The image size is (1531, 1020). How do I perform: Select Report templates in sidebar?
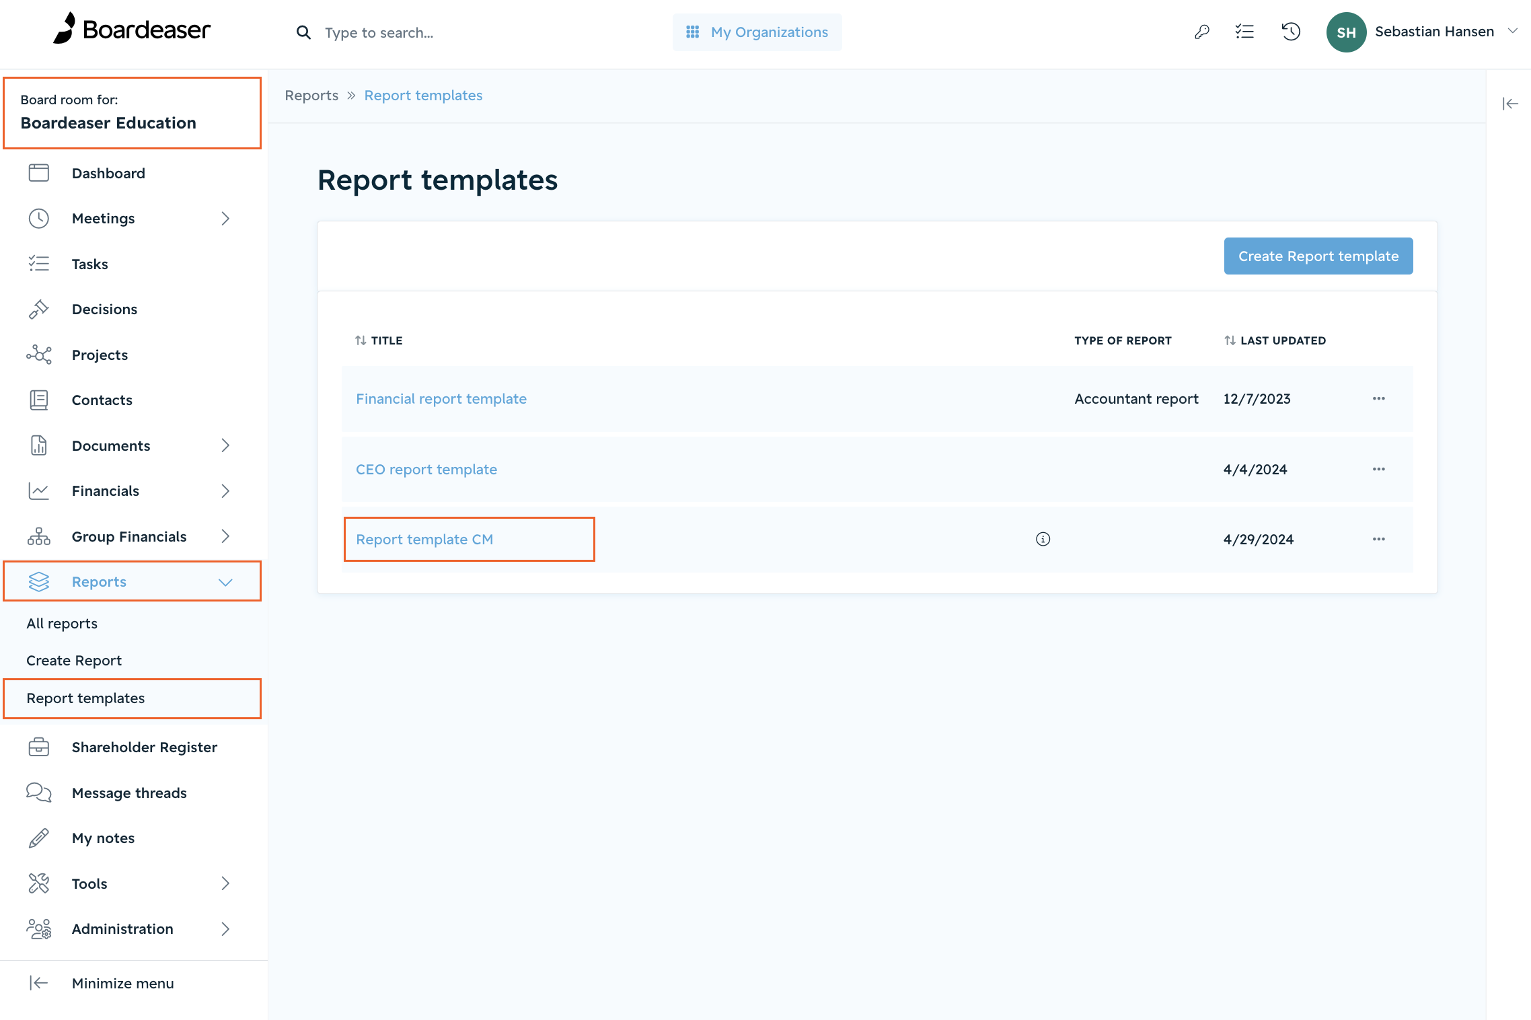(85, 698)
